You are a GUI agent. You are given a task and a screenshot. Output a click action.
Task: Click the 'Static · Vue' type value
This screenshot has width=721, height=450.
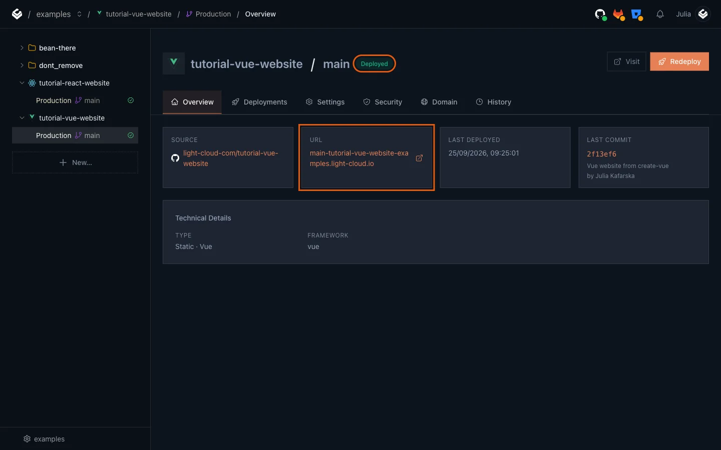tap(194, 246)
